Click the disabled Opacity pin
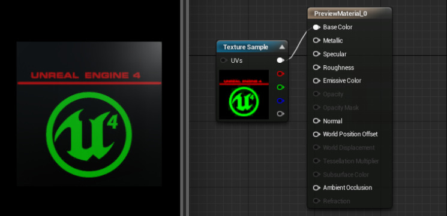The height and width of the screenshot is (216, 447). tap(316, 94)
